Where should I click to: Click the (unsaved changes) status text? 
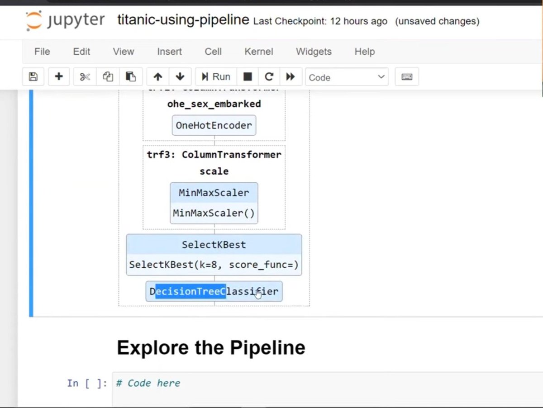[x=437, y=21]
